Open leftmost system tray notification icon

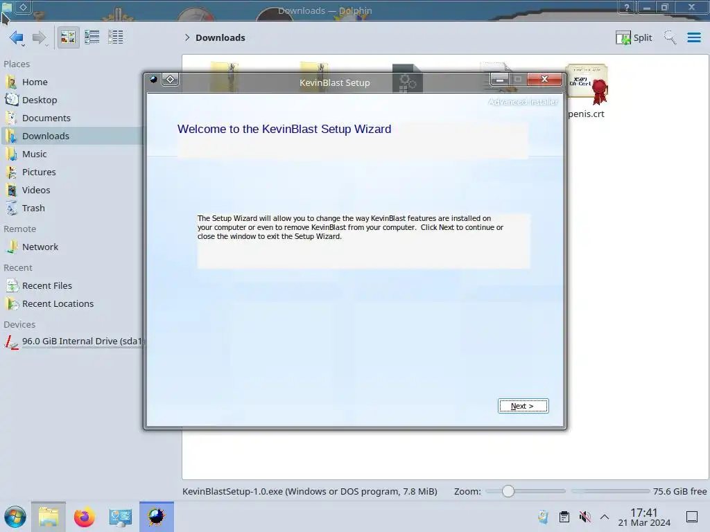click(x=543, y=517)
